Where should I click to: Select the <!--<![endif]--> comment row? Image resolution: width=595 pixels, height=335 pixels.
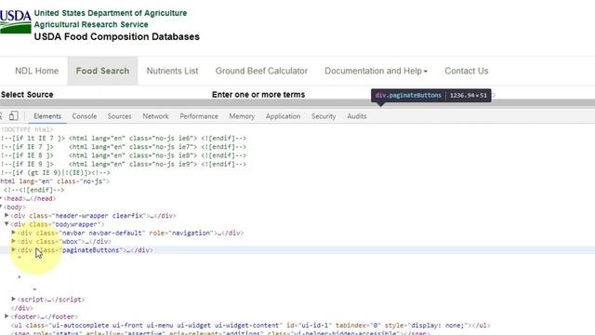point(33,190)
